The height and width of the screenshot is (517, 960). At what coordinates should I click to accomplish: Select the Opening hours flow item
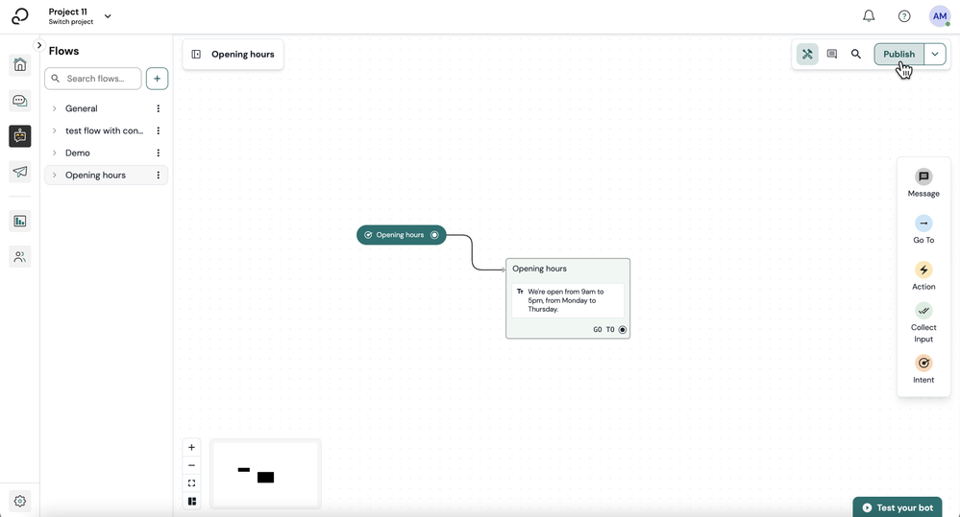click(x=106, y=175)
